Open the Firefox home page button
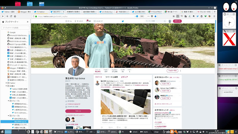 click(x=15, y=16)
